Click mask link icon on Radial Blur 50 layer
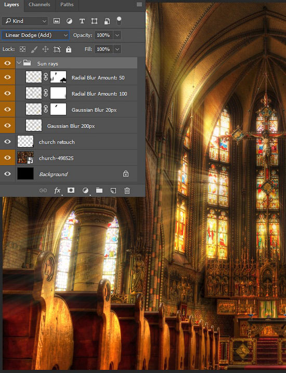 46,77
